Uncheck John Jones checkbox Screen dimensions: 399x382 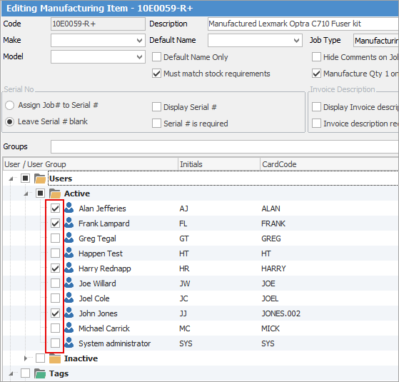55,313
